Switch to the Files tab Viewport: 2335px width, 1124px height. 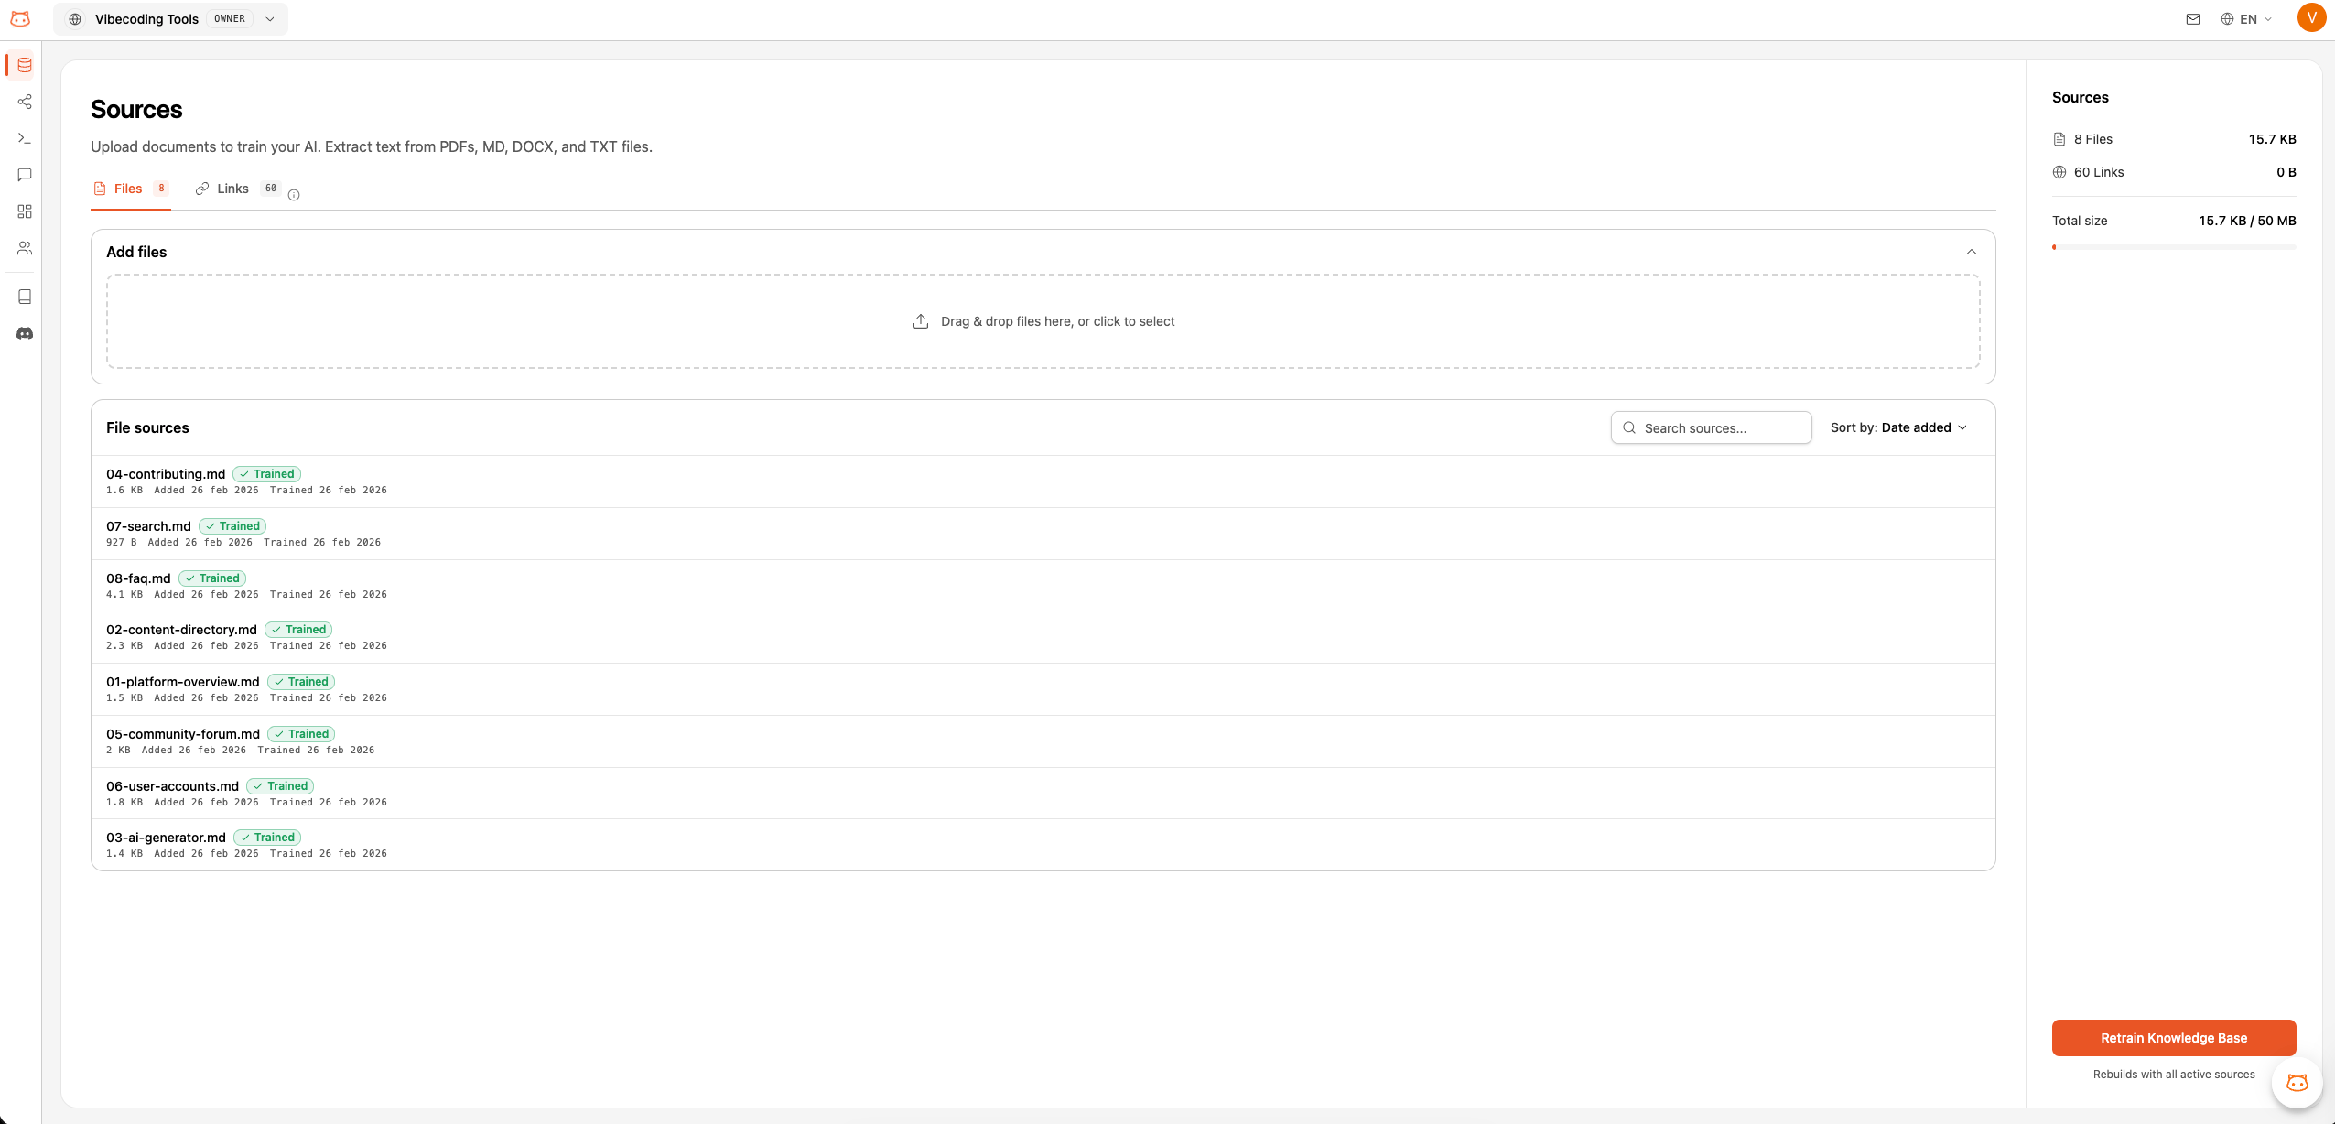click(131, 189)
